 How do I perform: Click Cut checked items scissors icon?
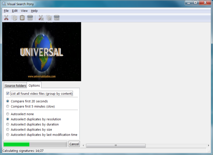pos(41,18)
